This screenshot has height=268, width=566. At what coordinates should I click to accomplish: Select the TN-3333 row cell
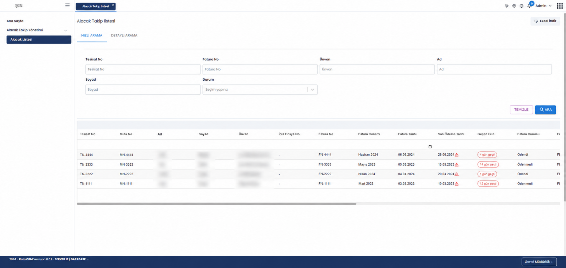[x=86, y=164]
